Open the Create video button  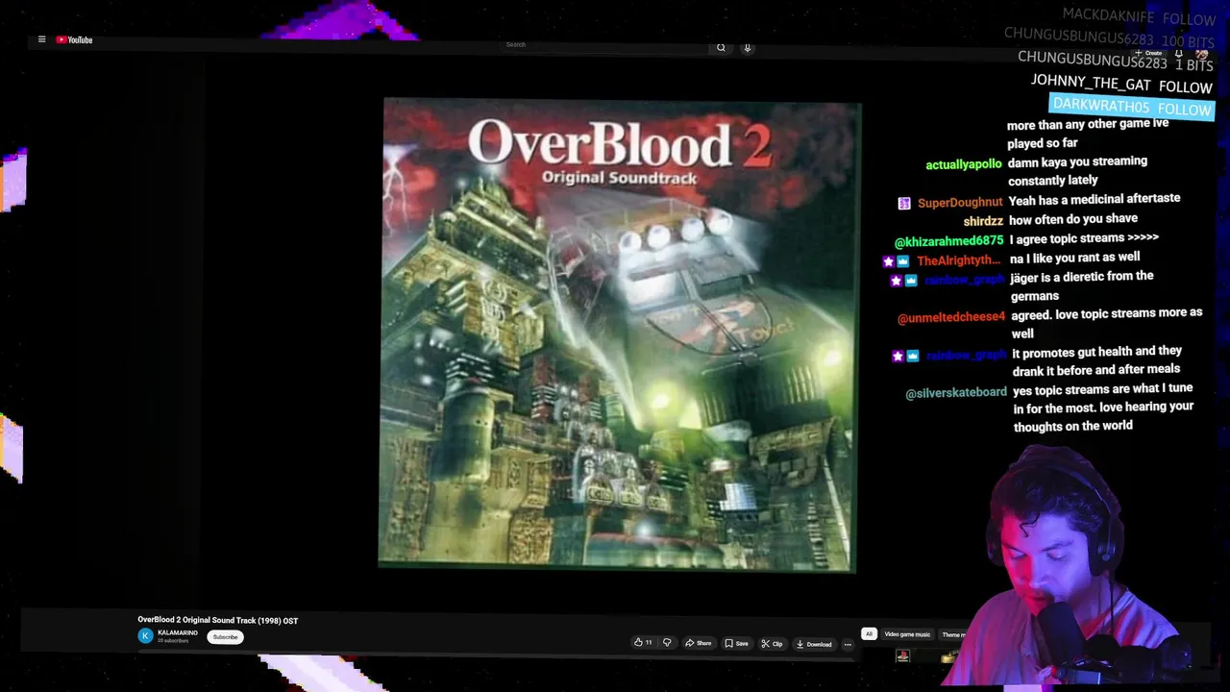pyautogui.click(x=1149, y=53)
